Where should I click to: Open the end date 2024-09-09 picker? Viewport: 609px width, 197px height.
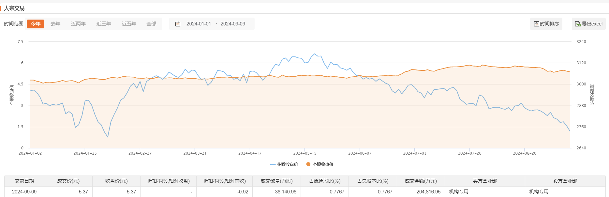tap(233, 24)
